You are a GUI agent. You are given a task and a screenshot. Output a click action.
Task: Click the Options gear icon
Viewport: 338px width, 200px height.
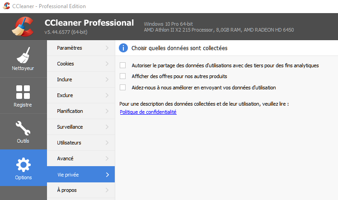coord(23,165)
